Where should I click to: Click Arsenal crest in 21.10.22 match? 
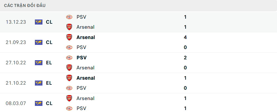pyautogui.click(x=69, y=78)
